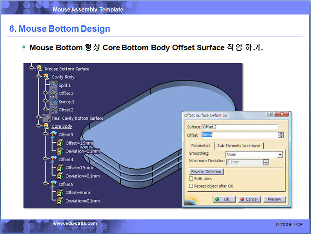Check Repeat object after OK

click(191, 186)
